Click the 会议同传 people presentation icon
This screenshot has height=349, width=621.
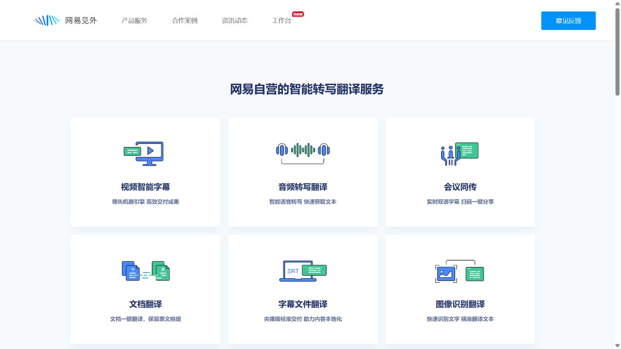[x=460, y=154]
